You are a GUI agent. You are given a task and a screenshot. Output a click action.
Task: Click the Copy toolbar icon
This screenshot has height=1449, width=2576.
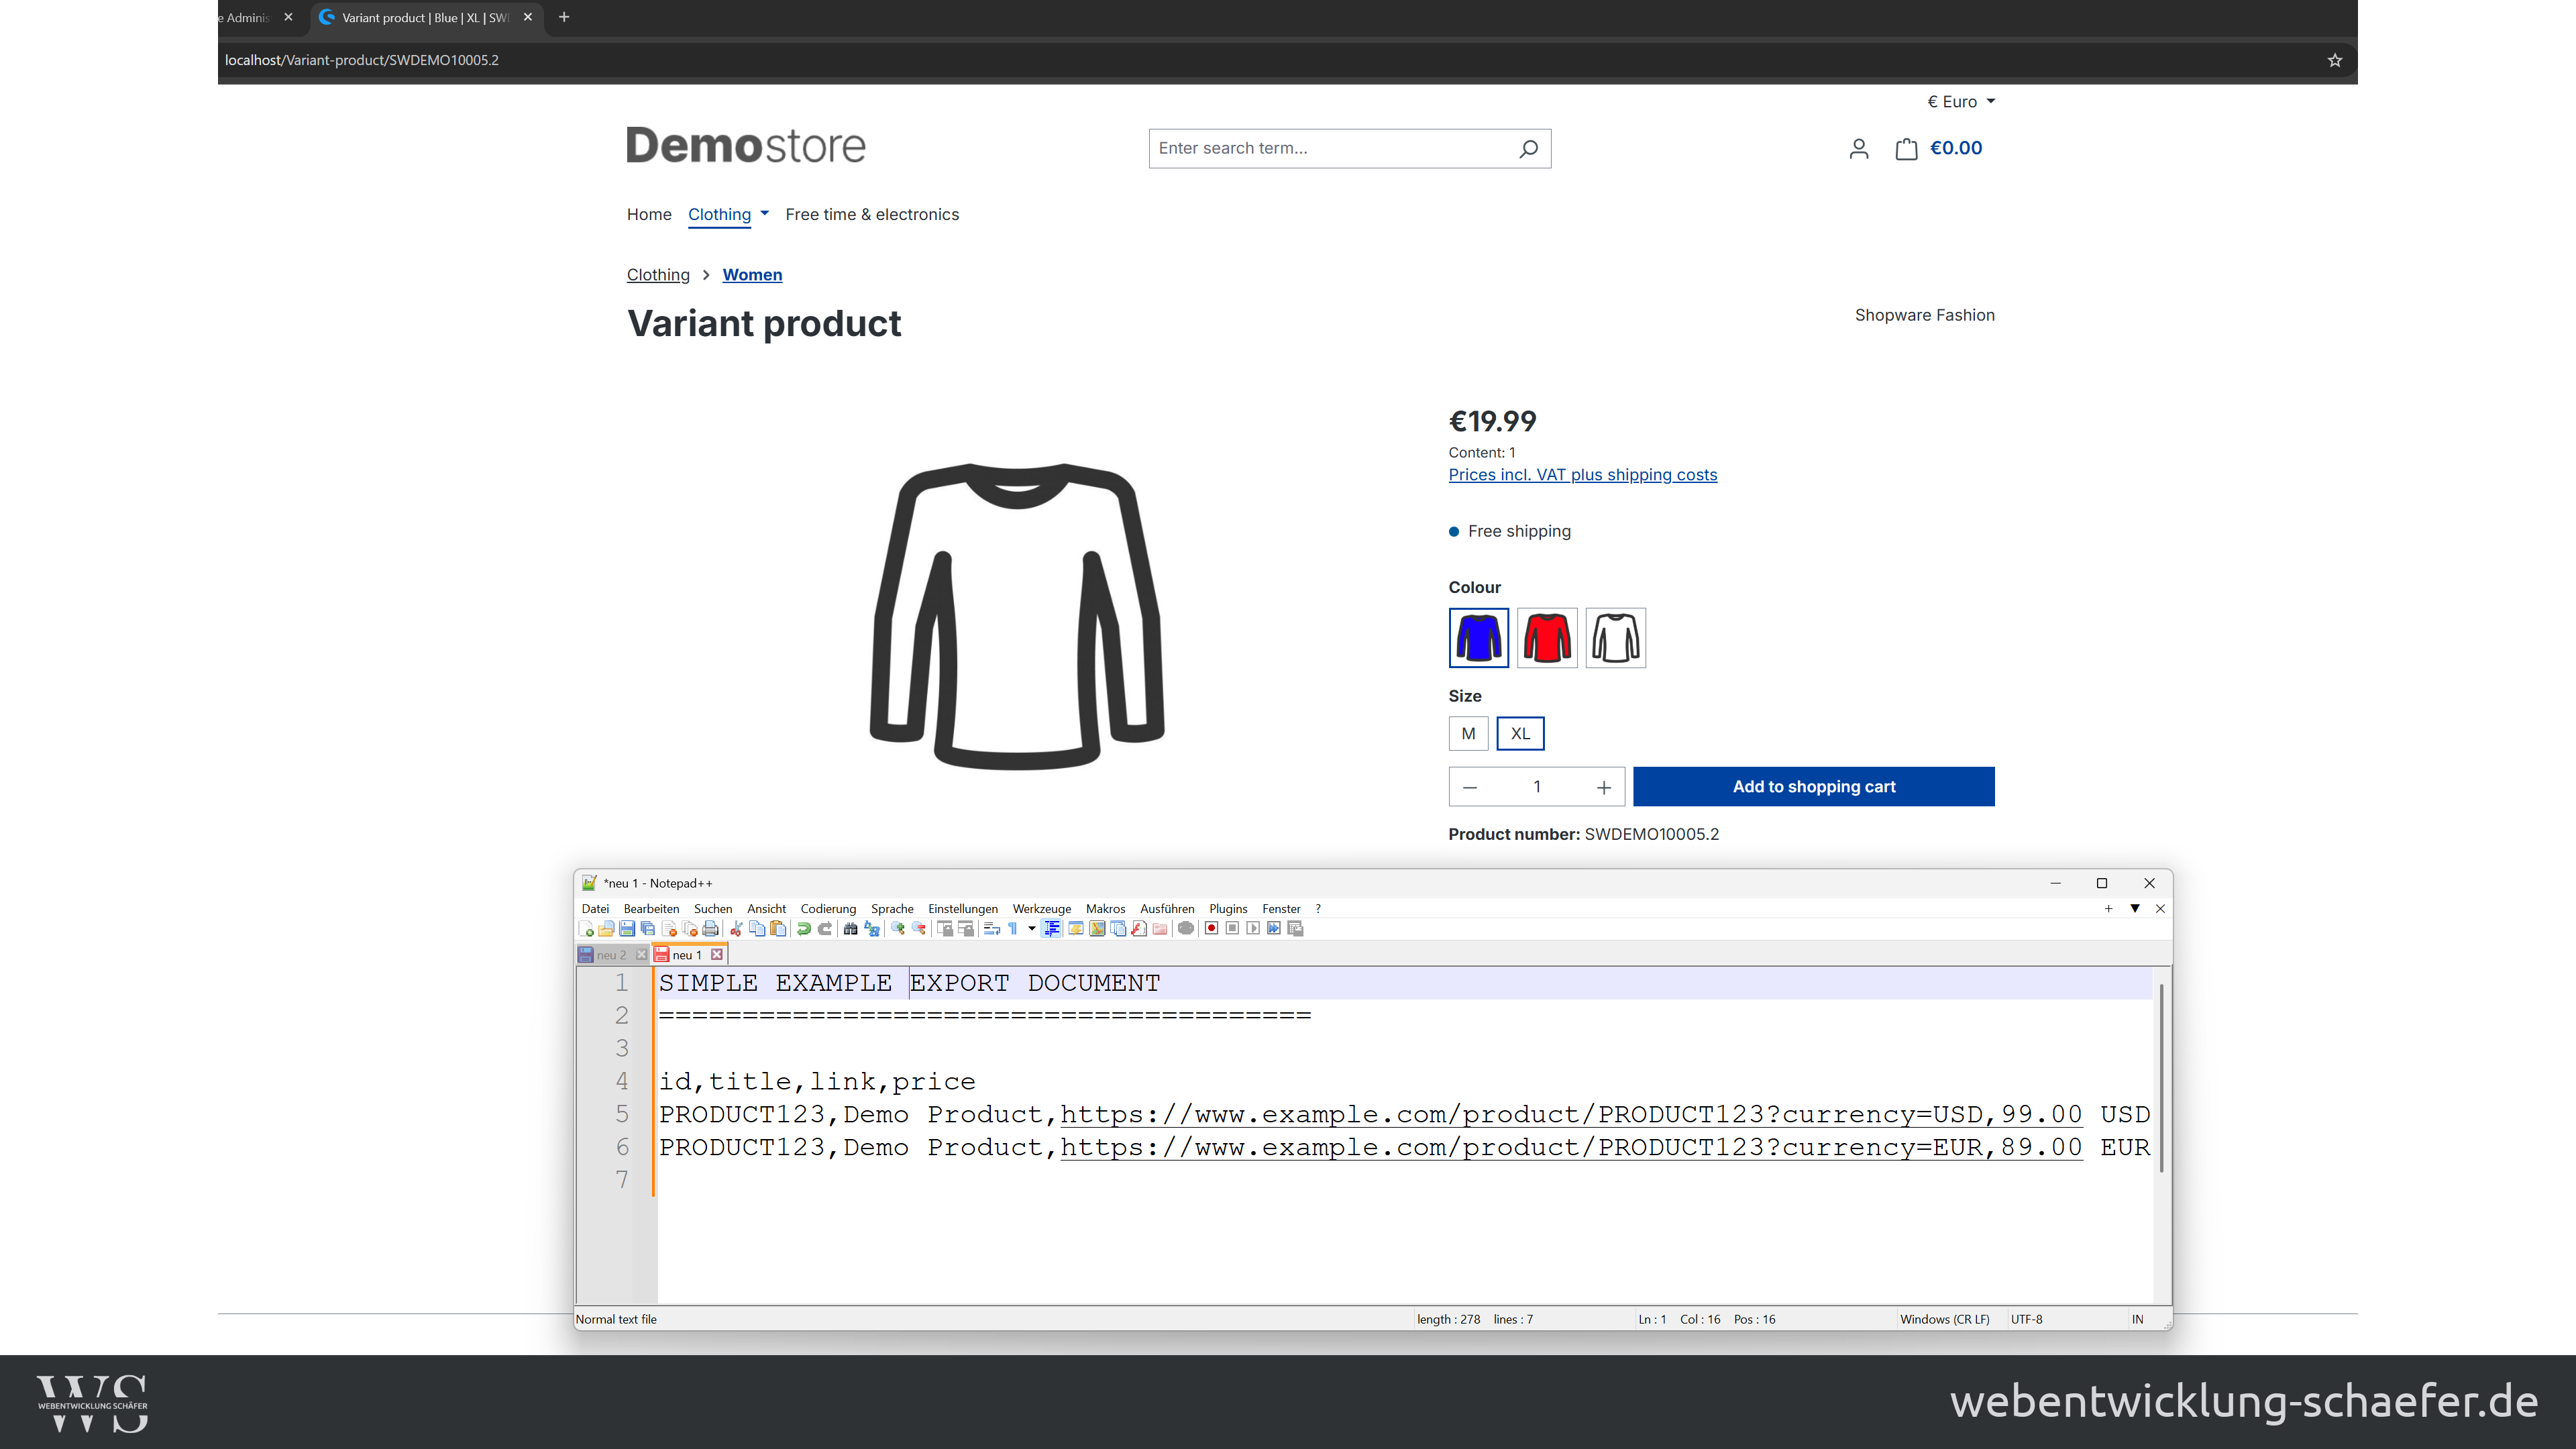point(758,928)
